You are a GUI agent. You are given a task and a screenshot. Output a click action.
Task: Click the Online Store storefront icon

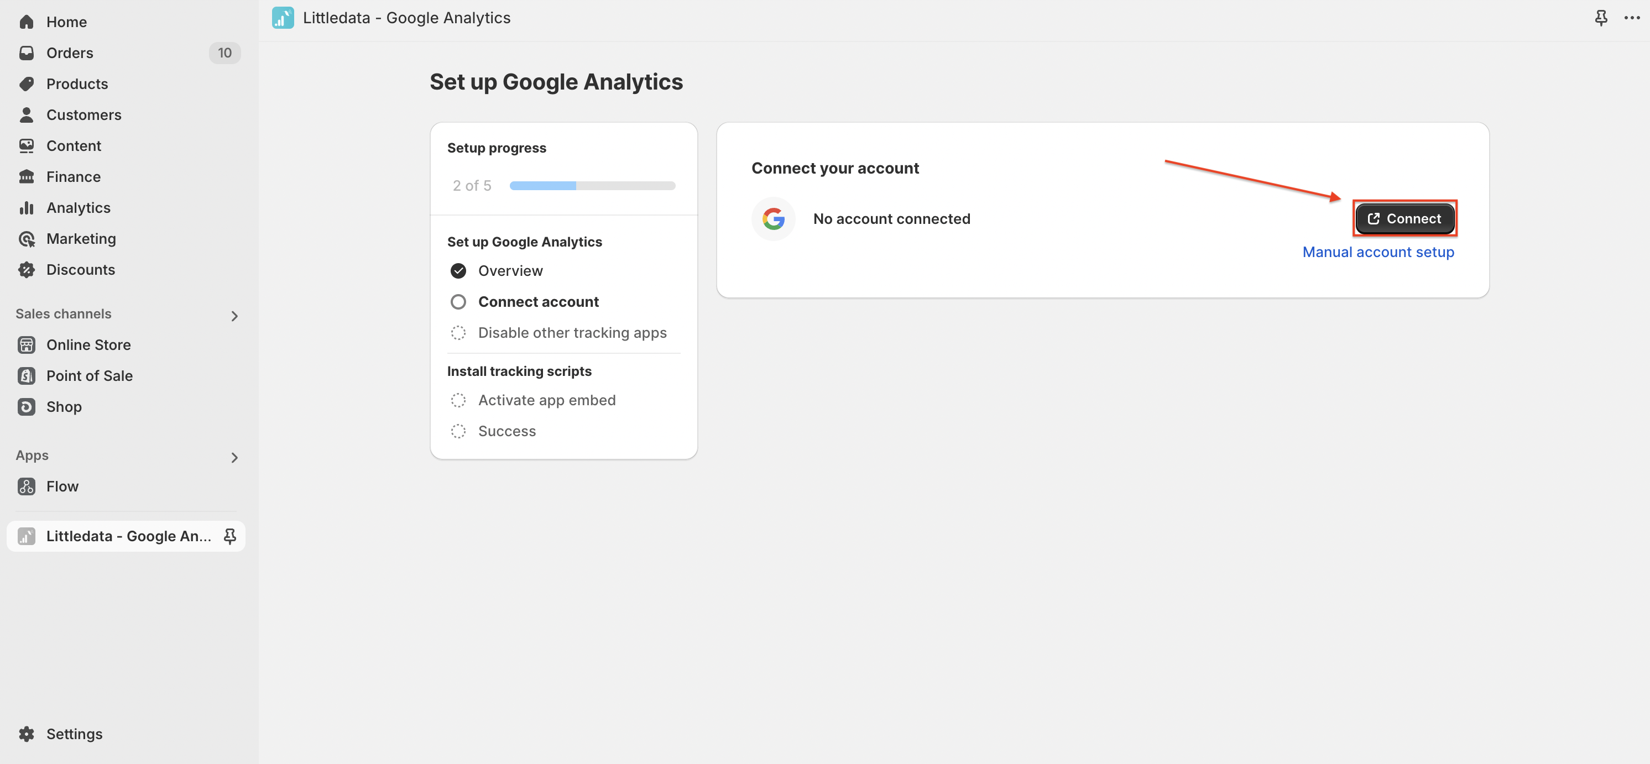26,345
